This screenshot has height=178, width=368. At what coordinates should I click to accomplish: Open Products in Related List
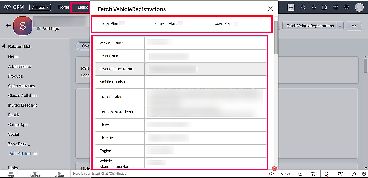pyautogui.click(x=16, y=76)
